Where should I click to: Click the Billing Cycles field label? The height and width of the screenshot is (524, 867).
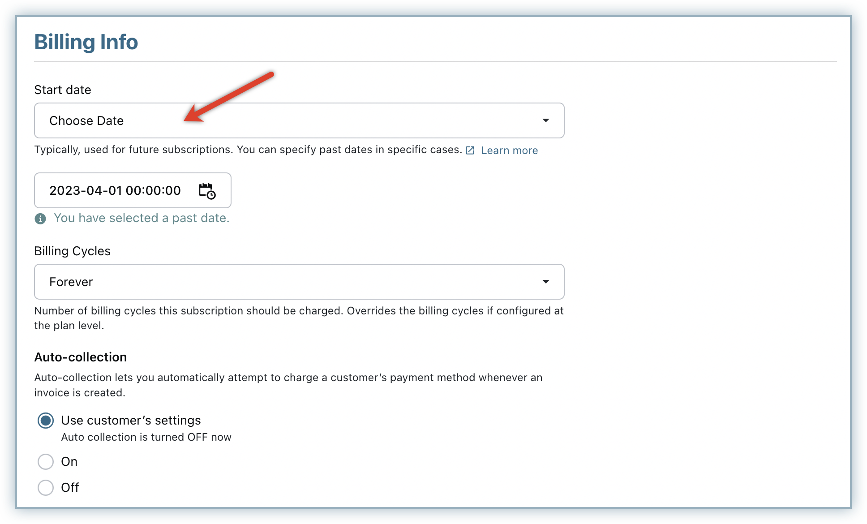point(72,251)
